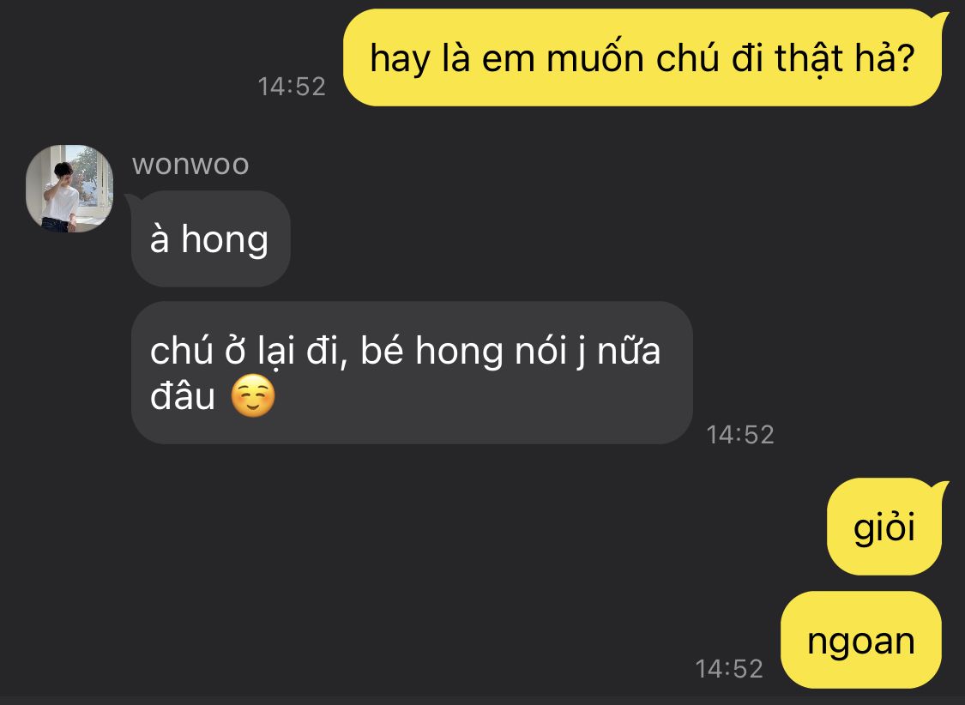The width and height of the screenshot is (965, 705).
Task: Click the word "muốn" in the yellow bubble
Action: tap(595, 57)
